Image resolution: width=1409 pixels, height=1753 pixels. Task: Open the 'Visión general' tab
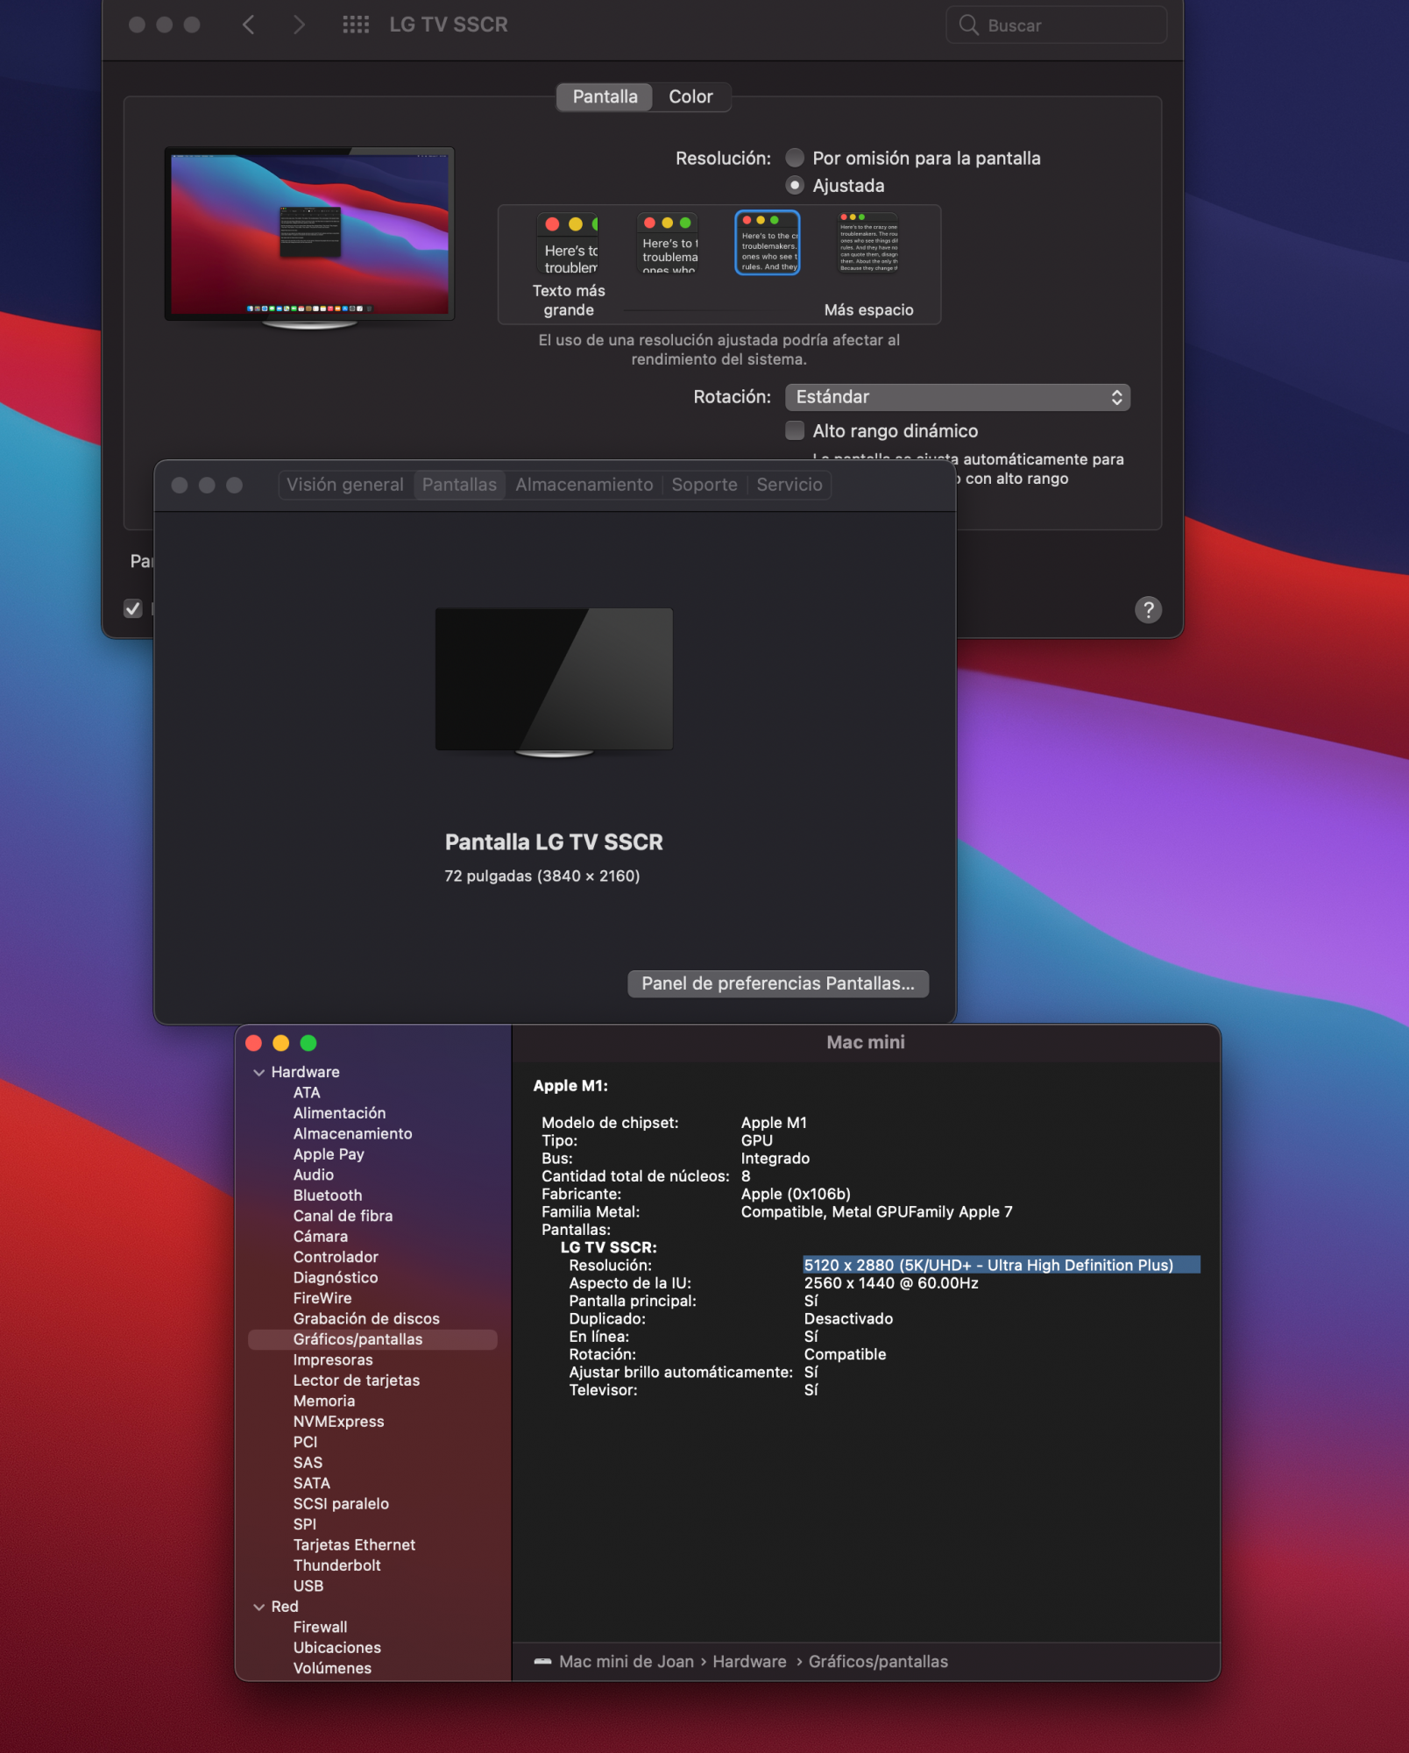(x=345, y=485)
